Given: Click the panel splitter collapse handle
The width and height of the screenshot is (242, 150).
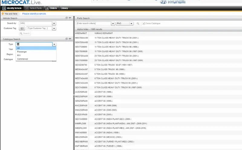Looking at the screenshot, I should 74,96.
